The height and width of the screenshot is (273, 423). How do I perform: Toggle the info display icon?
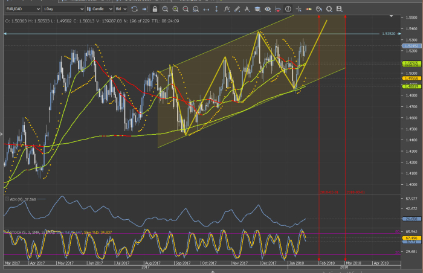coord(288,9)
